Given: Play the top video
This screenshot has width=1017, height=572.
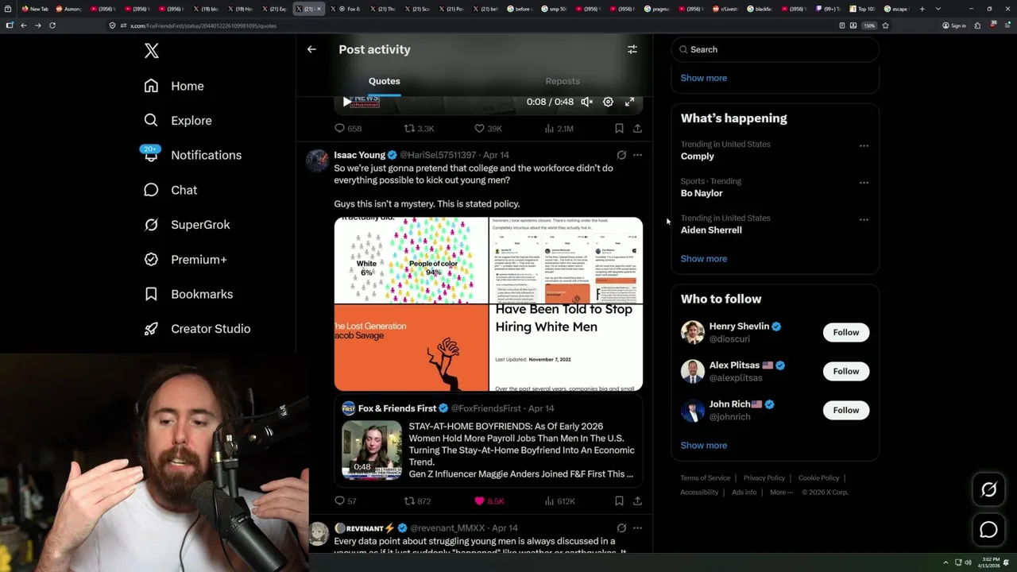Looking at the screenshot, I should (x=346, y=102).
